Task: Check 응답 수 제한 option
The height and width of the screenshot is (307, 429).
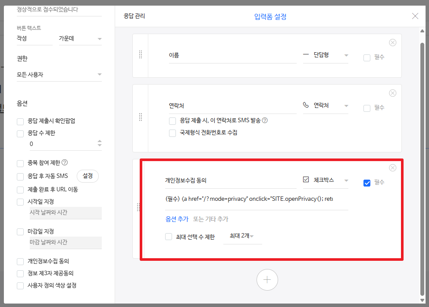Action: (20, 134)
